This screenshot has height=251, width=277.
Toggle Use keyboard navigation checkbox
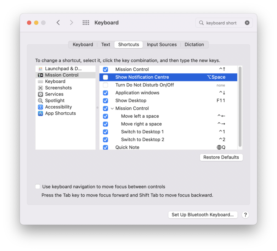pos(38,187)
